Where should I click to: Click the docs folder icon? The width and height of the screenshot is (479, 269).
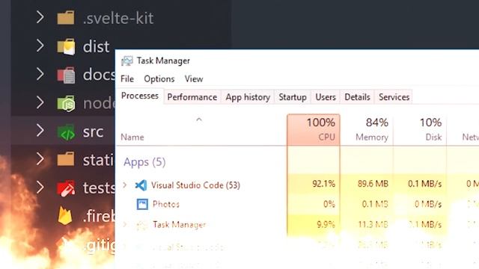pos(66,75)
